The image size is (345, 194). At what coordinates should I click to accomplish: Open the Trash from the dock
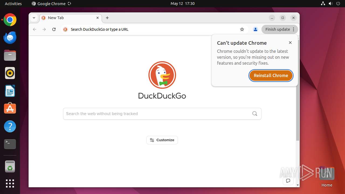(10, 166)
